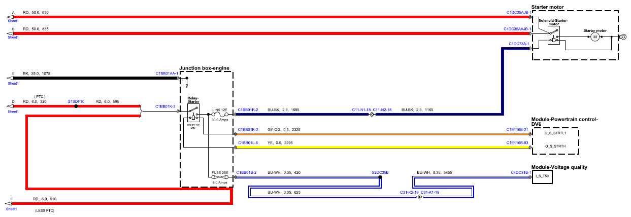Open connector link C1BB01L-6
Image resolution: width=631 pixels, height=217 pixels.
(248, 142)
